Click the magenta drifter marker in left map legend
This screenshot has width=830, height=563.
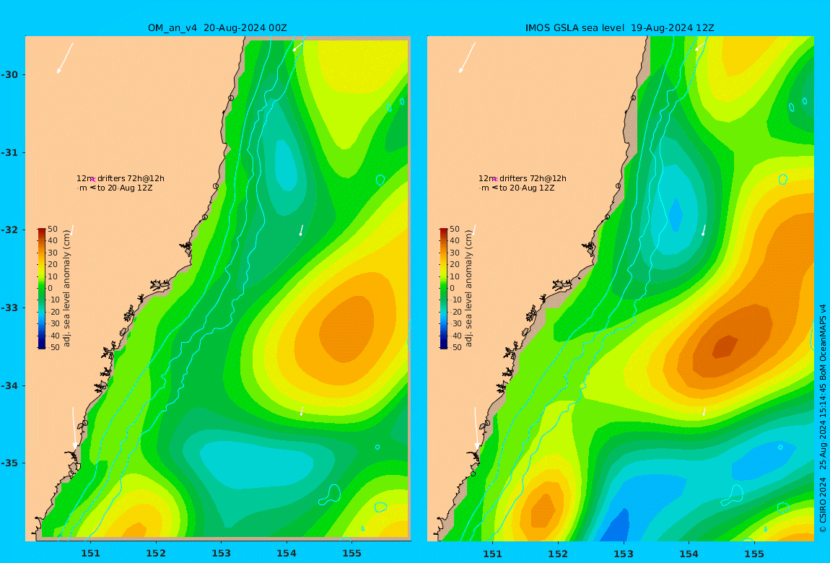click(x=92, y=180)
